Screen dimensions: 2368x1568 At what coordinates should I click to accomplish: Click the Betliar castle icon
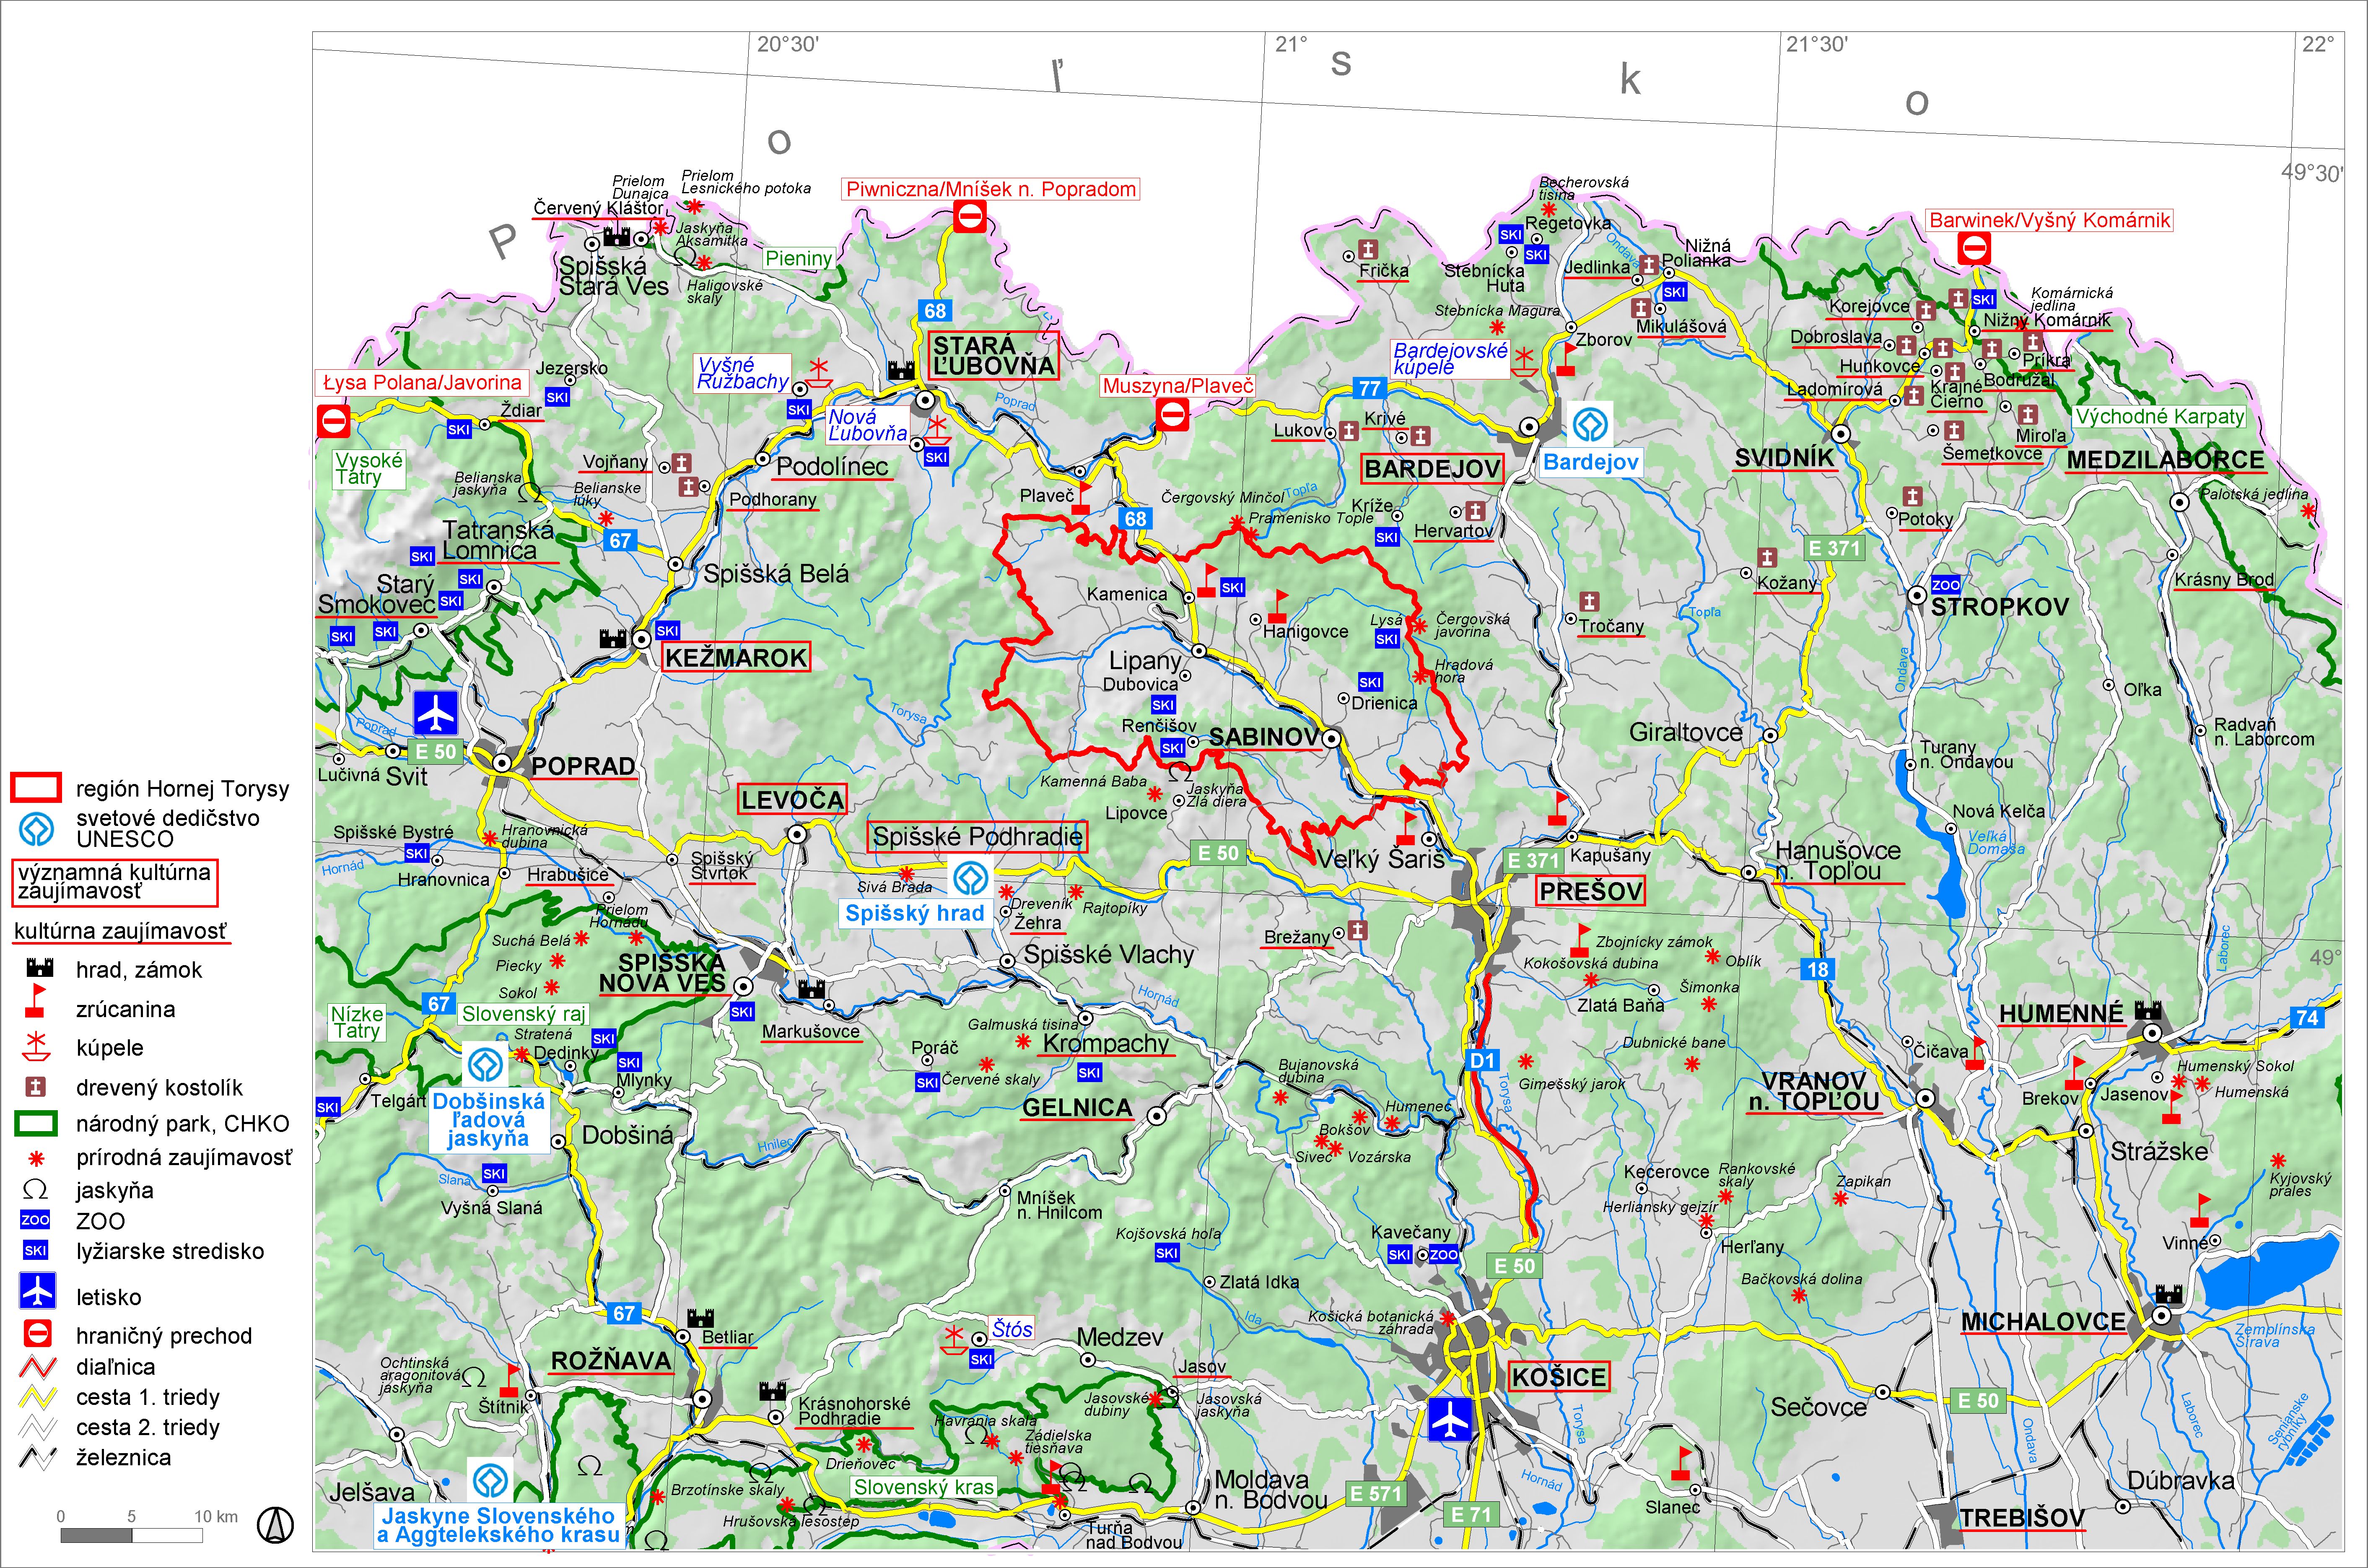(x=700, y=1318)
